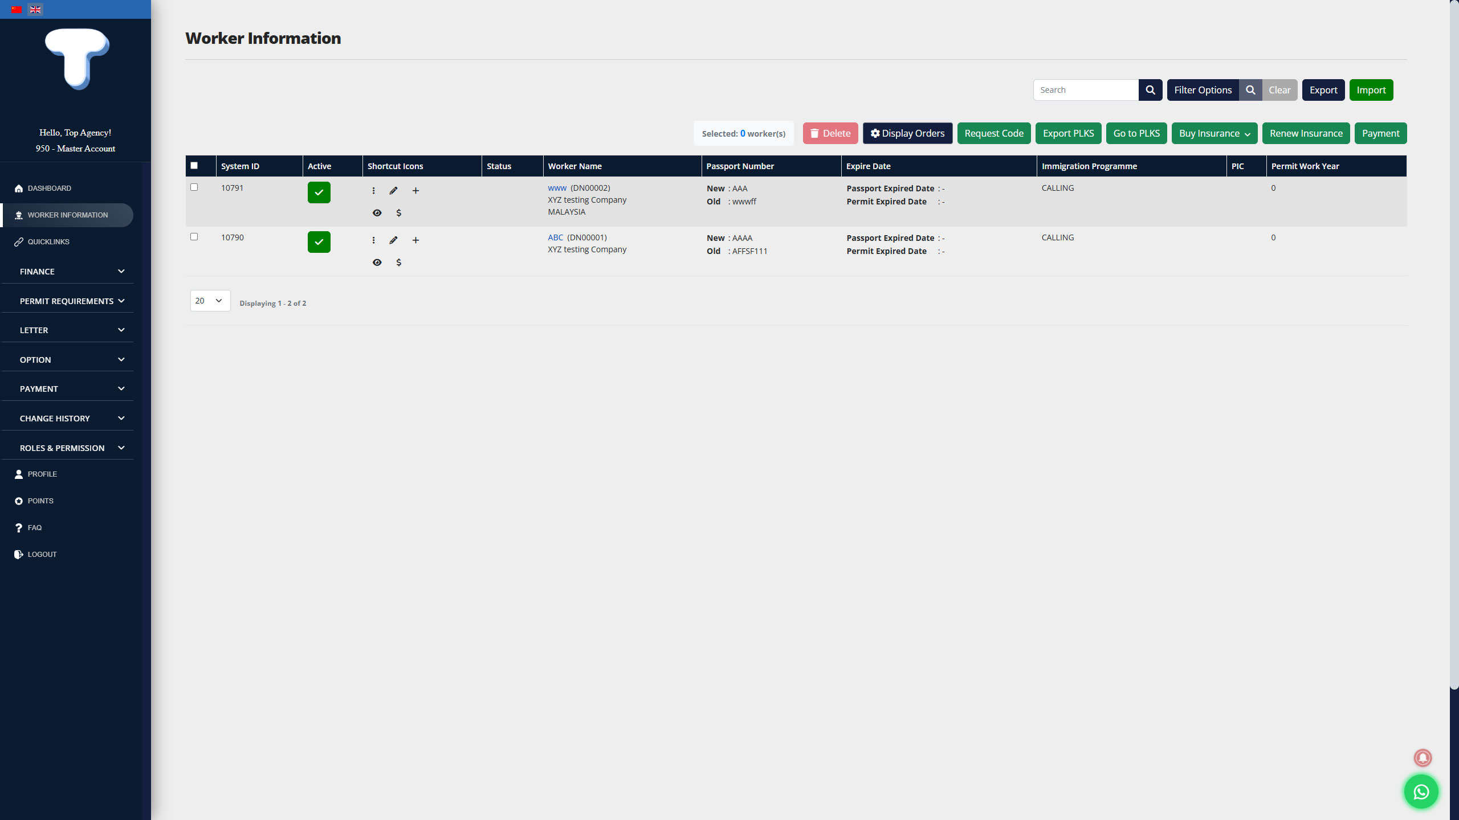Click the green Import button
This screenshot has width=1459, height=820.
[1371, 90]
